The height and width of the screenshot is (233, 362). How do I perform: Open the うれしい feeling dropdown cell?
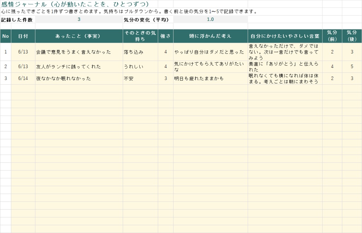coord(140,67)
